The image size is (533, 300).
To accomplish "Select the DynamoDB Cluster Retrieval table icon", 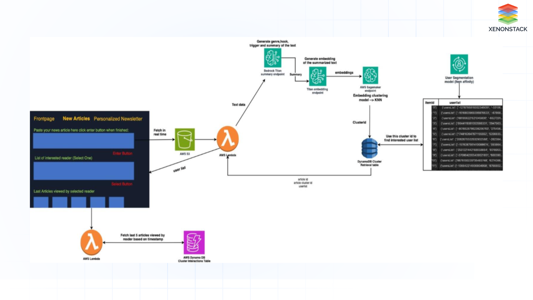I will click(x=369, y=148).
